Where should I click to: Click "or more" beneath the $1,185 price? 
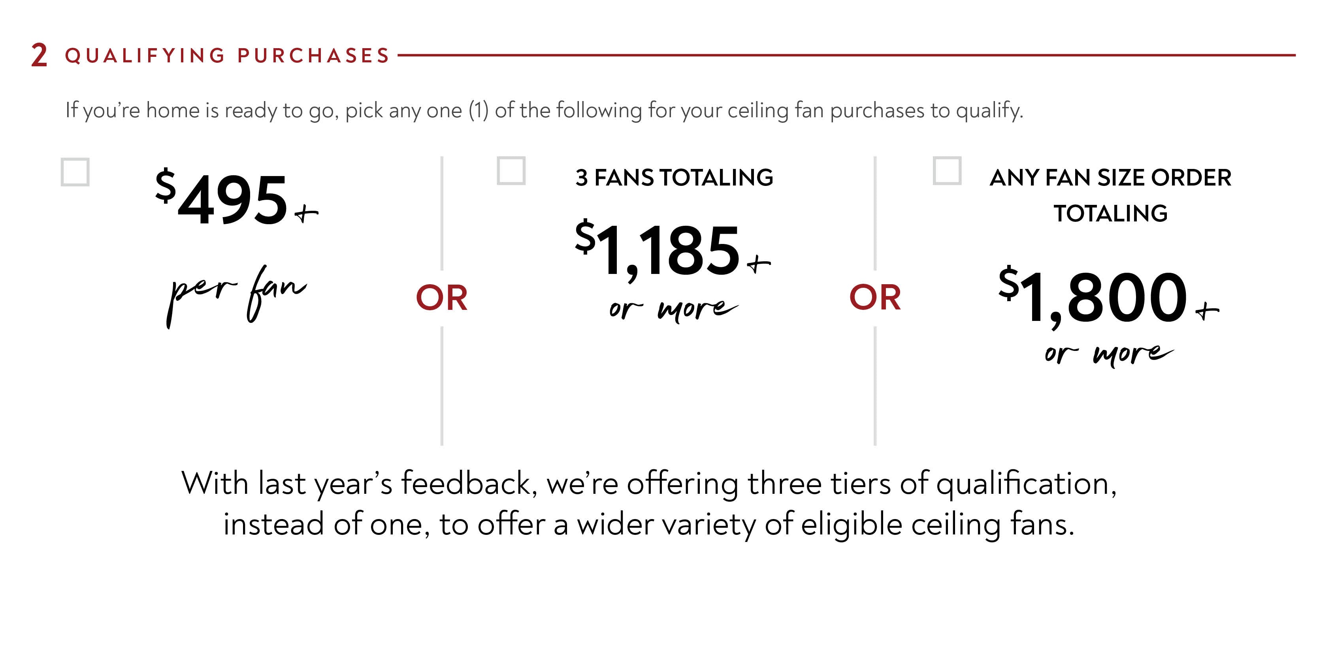click(x=673, y=309)
